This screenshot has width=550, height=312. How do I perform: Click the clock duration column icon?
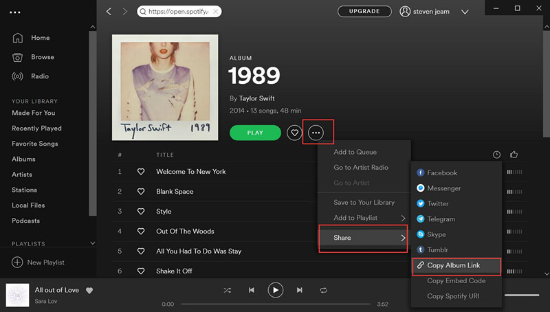(x=496, y=155)
